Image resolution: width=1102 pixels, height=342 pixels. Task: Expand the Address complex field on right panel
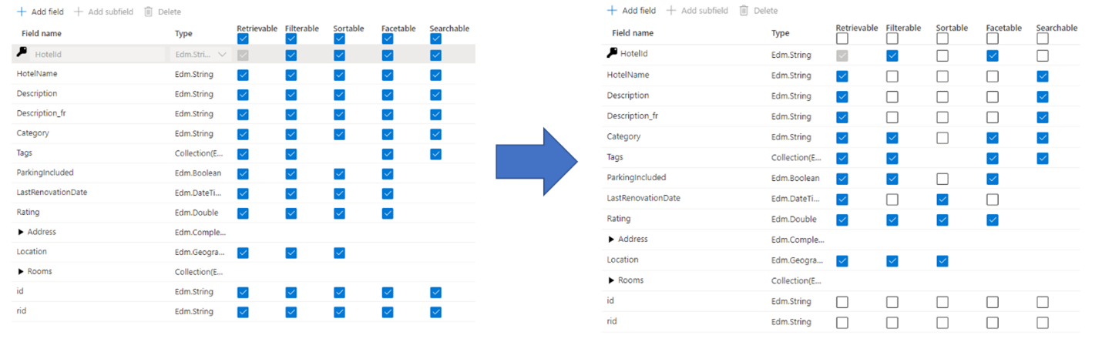point(612,240)
